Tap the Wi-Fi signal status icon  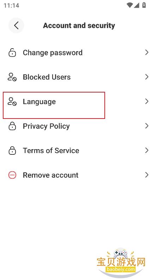[x=129, y=5]
